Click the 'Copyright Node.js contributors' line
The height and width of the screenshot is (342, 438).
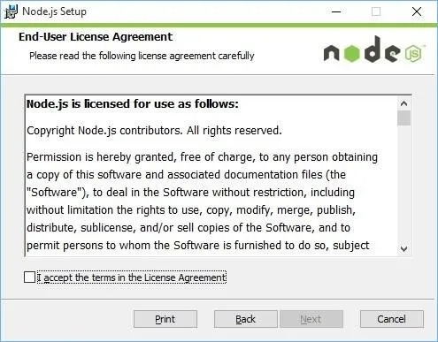coord(154,130)
